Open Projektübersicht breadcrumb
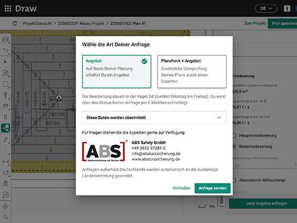This screenshot has height=223, width=297. [37, 23]
